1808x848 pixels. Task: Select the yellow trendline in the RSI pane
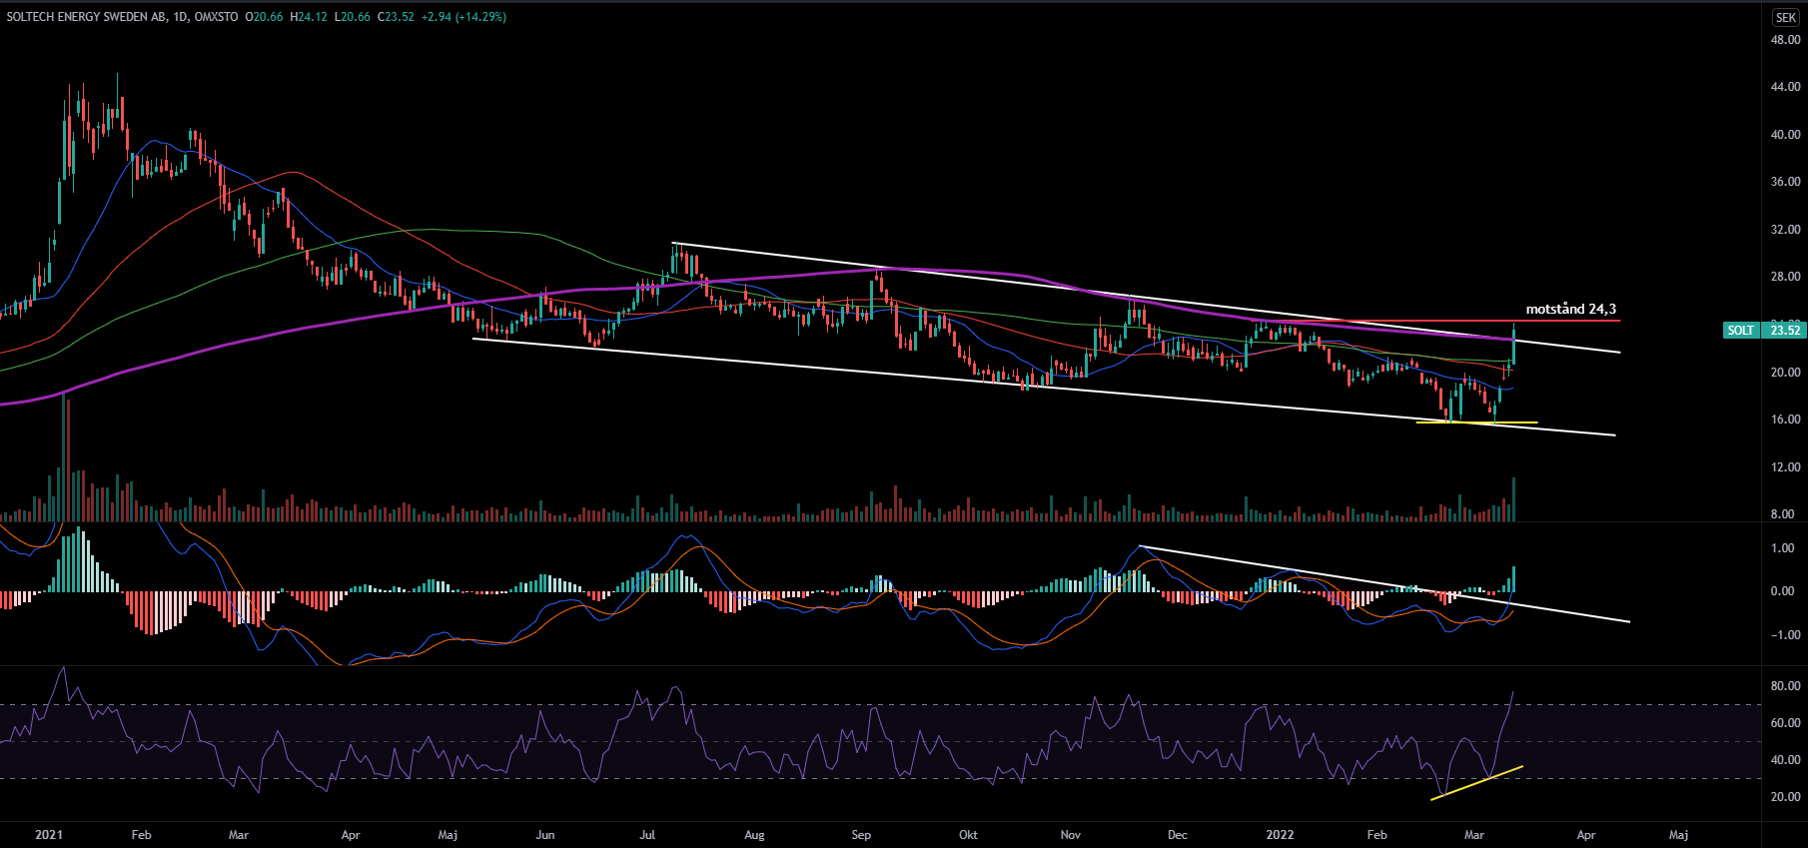[1478, 782]
